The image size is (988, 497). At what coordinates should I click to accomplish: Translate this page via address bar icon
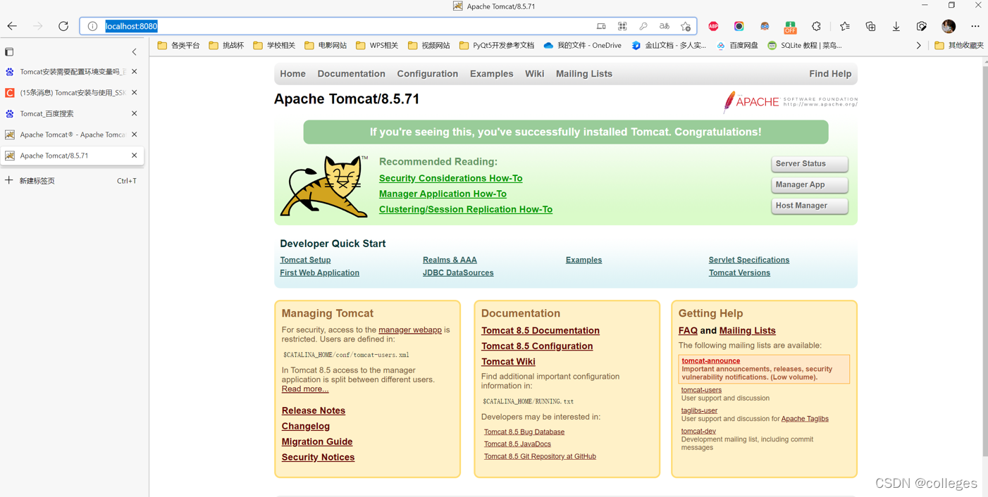pyautogui.click(x=665, y=26)
